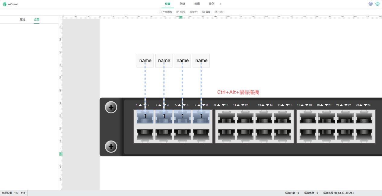Click the 框选对象: 0 status entry
Screen dimensions: 382x196
292,193
